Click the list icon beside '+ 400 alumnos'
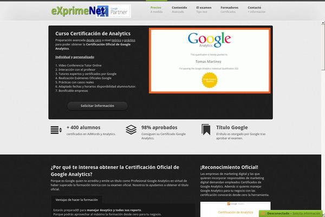Screen dimensions: 325x217 56,130
